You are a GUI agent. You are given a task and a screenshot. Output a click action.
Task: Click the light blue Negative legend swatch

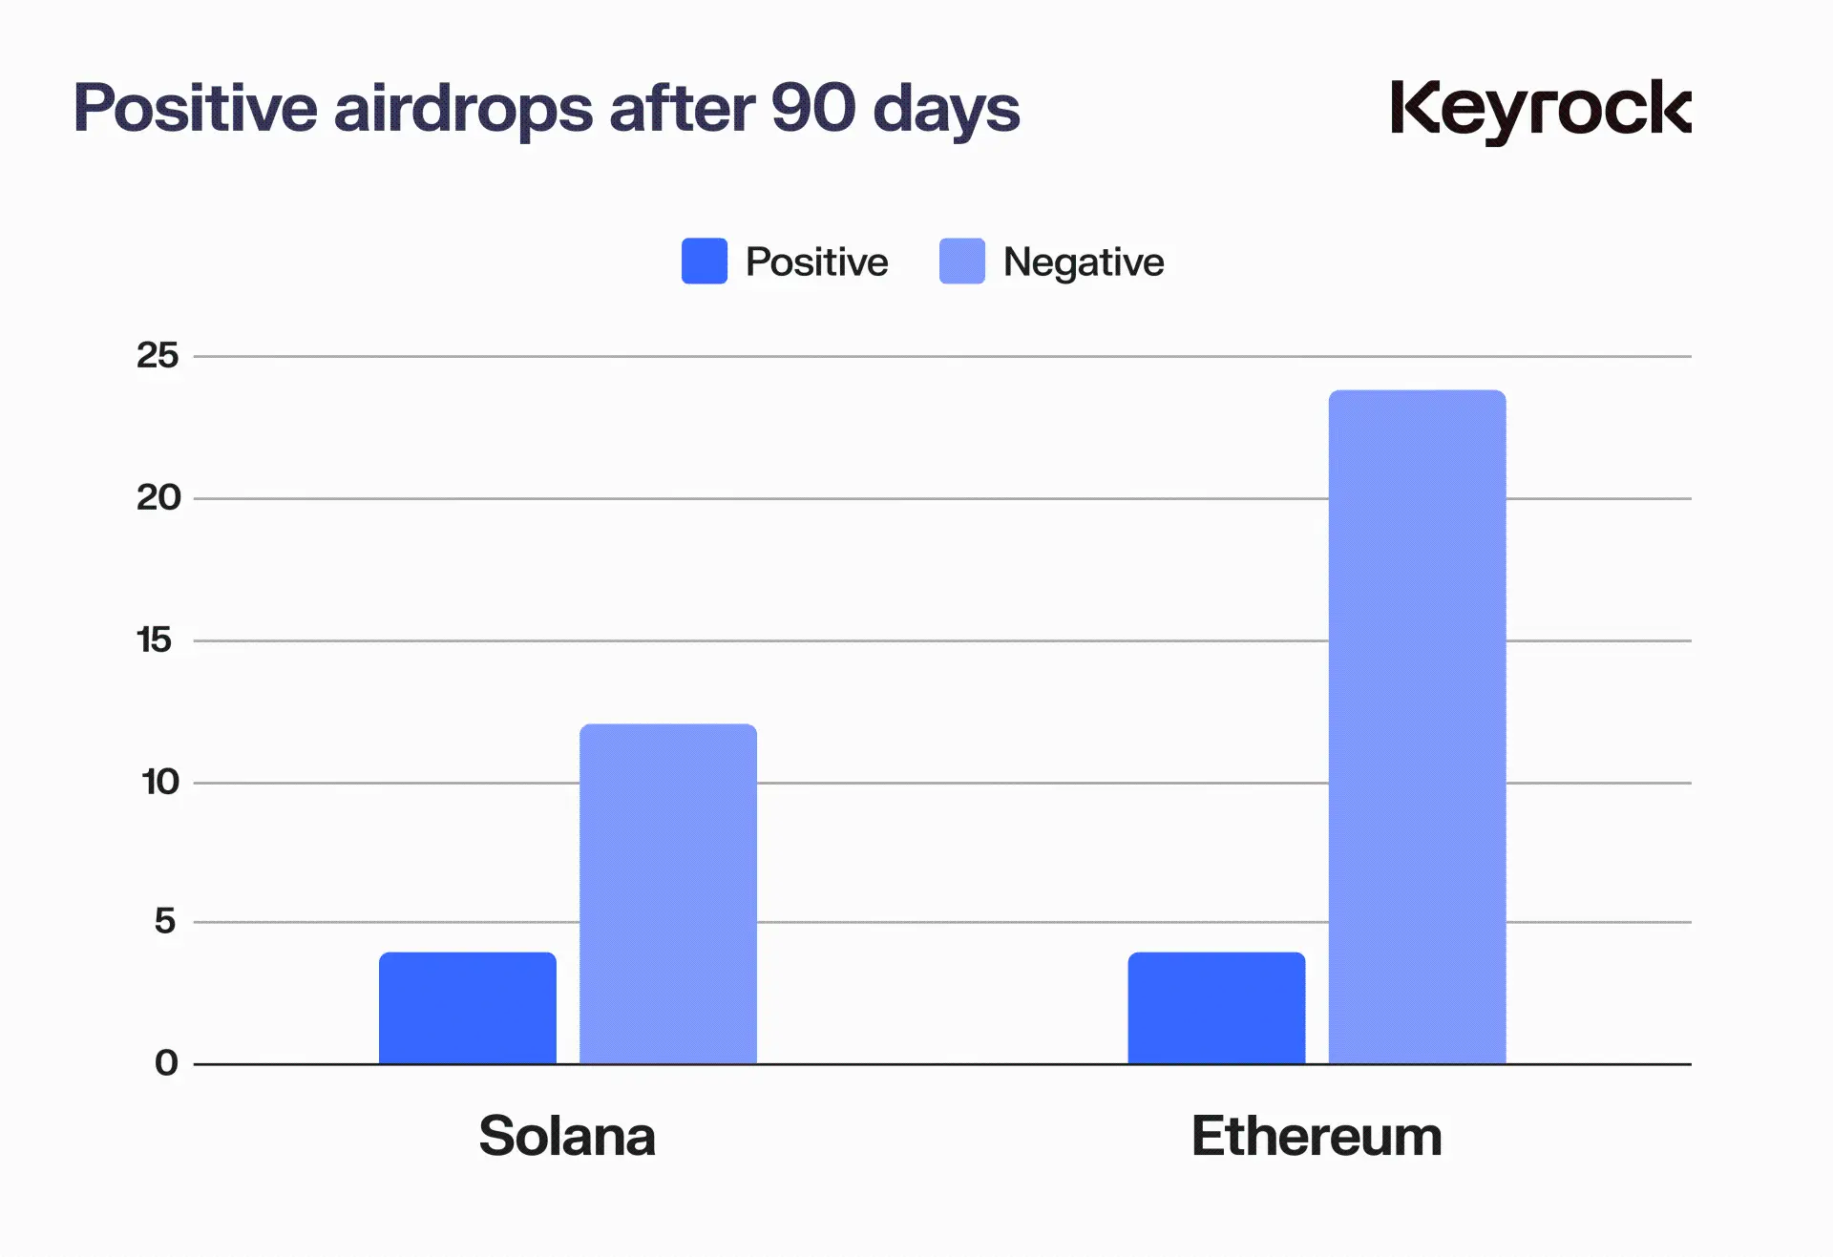961,261
